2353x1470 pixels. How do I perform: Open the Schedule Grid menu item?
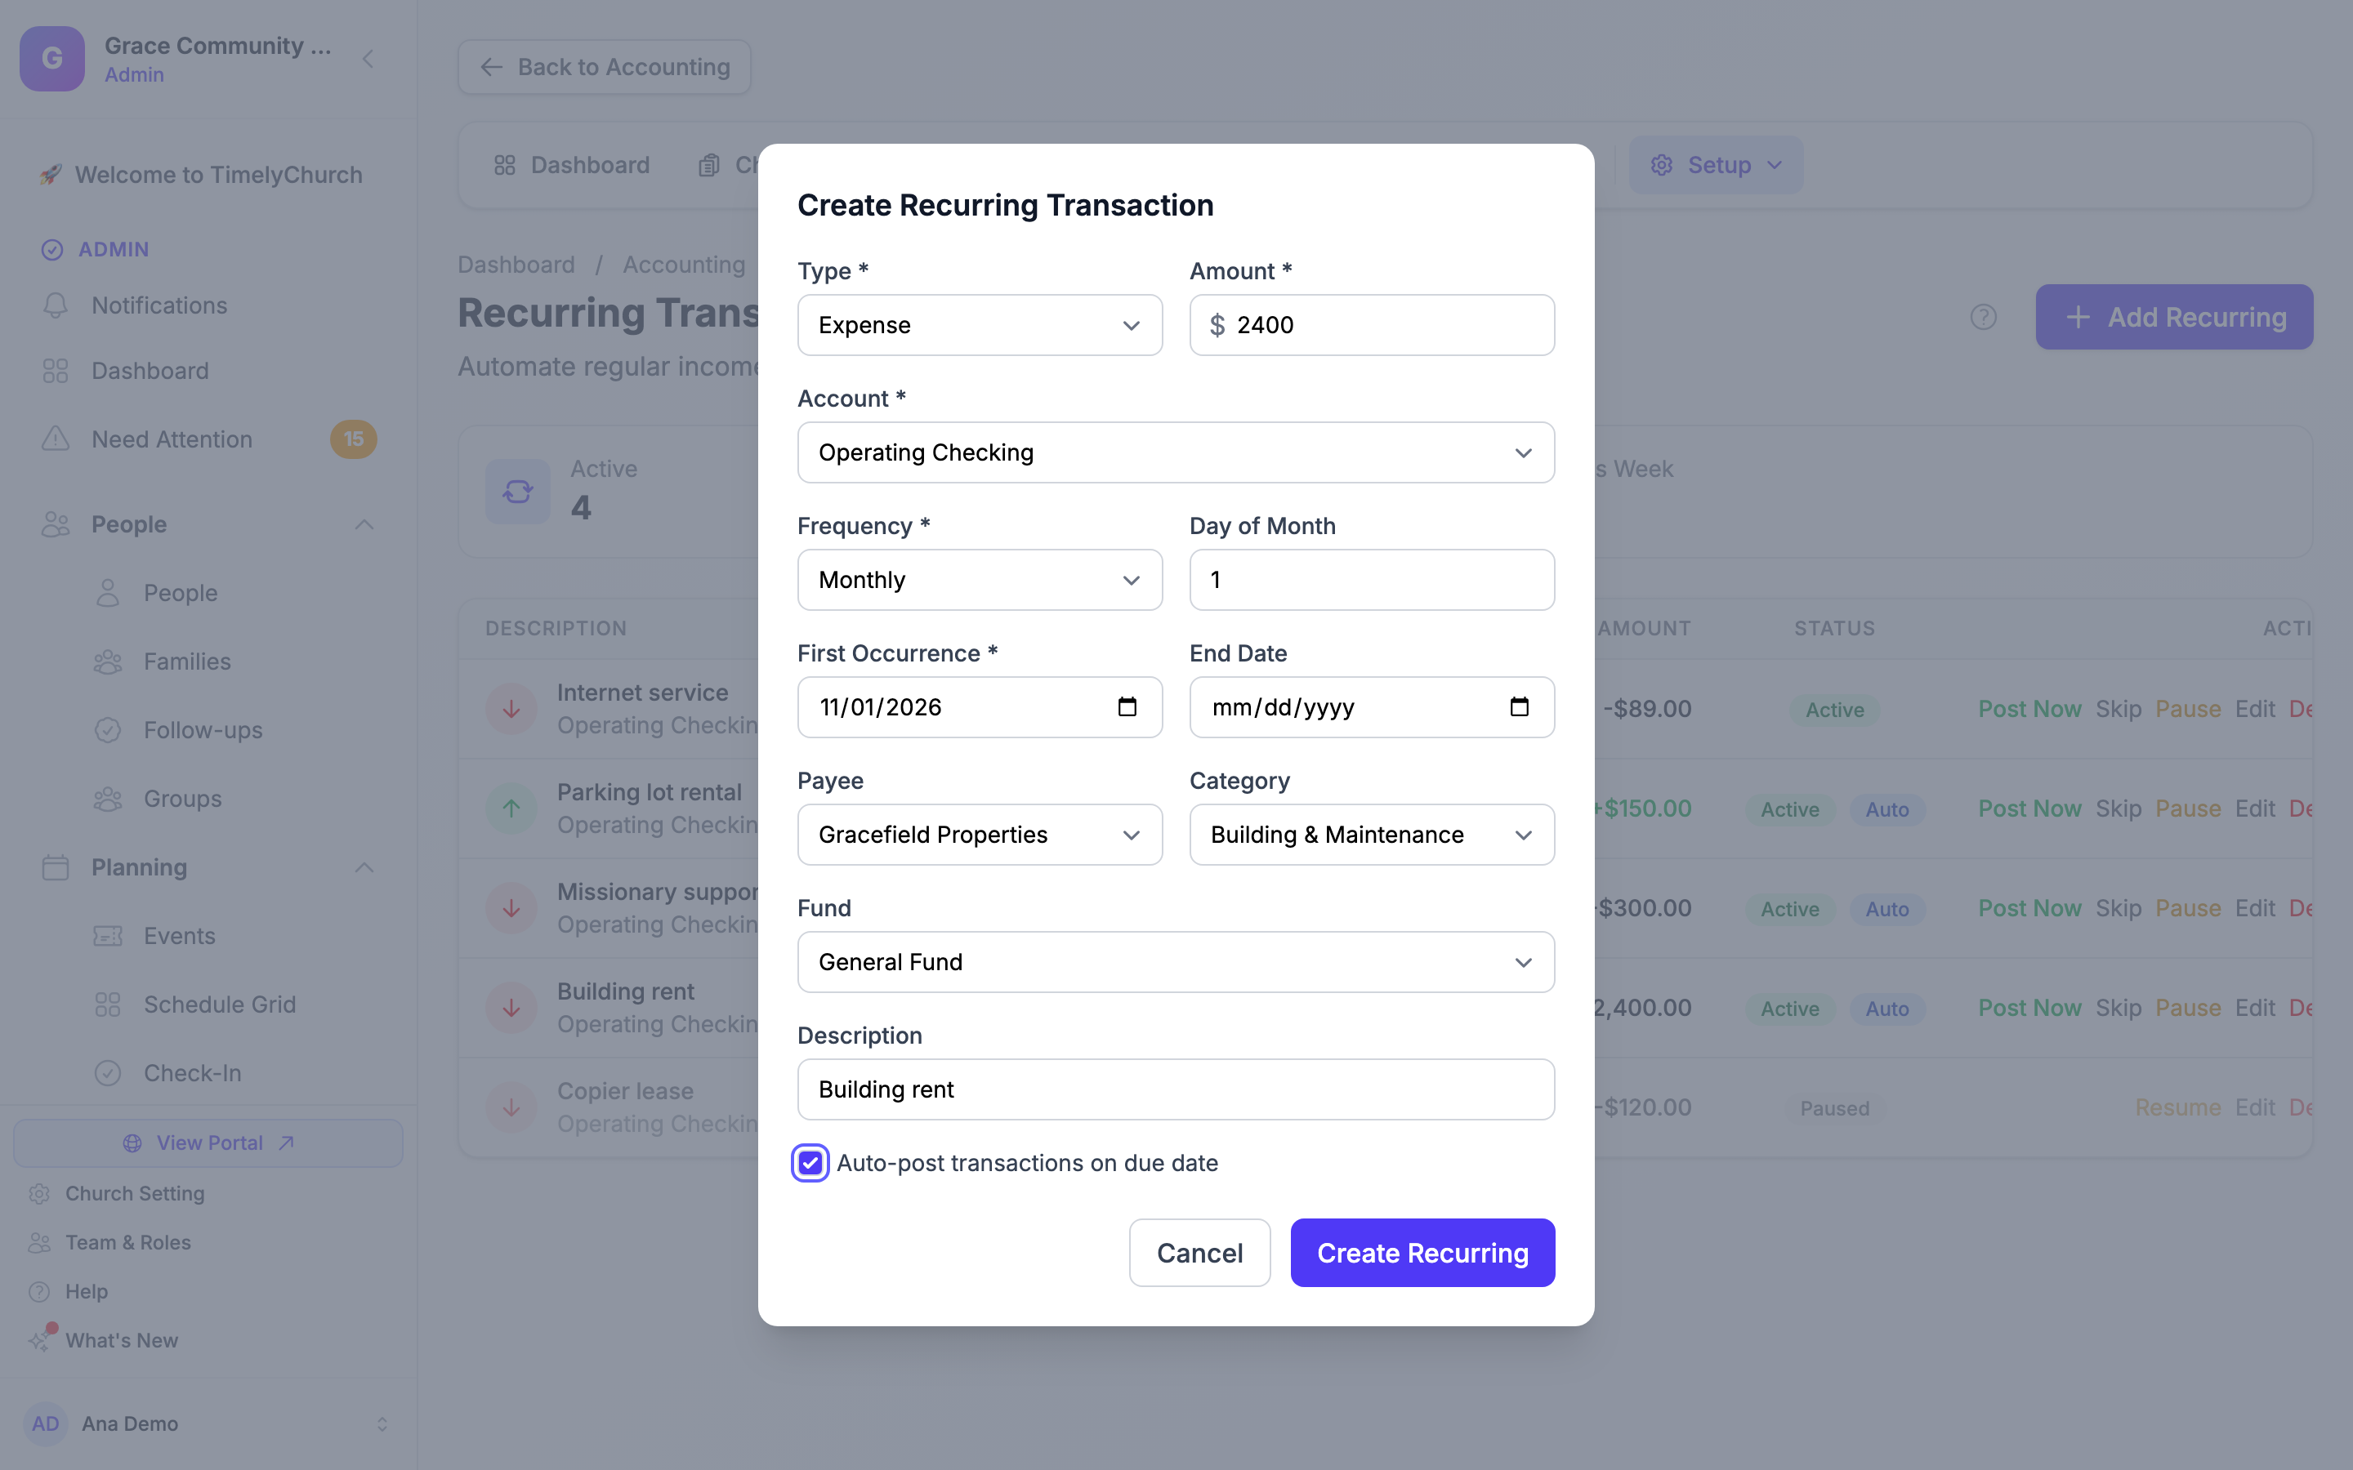click(220, 1004)
